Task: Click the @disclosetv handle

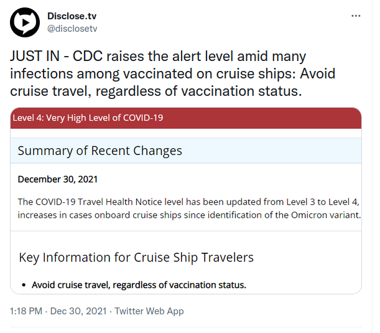Action: point(72,29)
